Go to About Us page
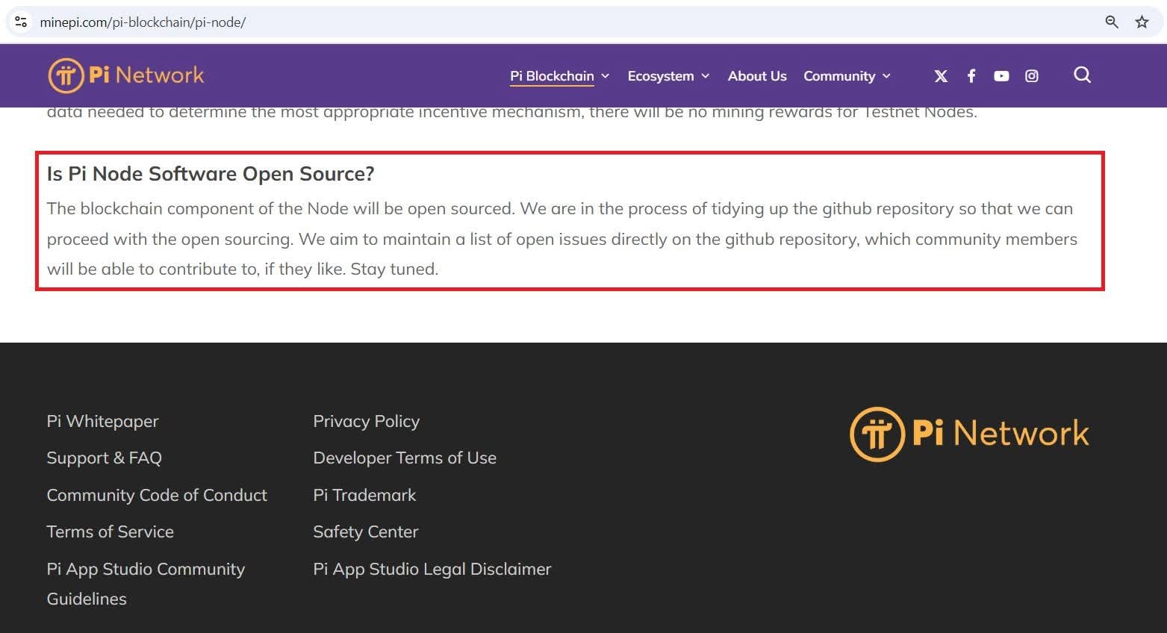 (757, 76)
